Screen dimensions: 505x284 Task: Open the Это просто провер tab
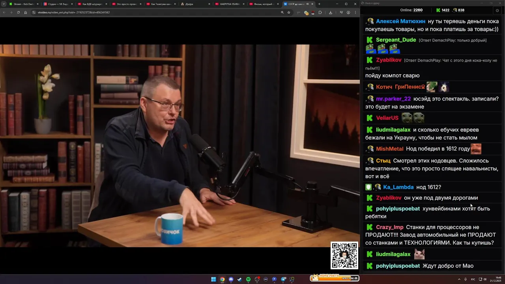click(x=126, y=4)
